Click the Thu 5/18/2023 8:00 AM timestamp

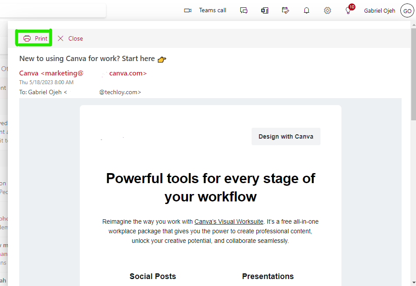(x=46, y=82)
